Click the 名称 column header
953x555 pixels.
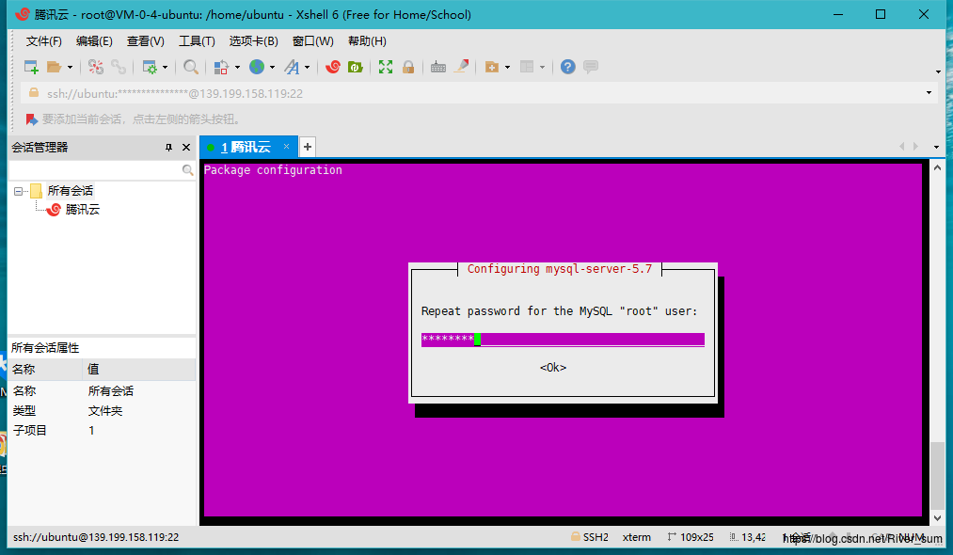[45, 369]
